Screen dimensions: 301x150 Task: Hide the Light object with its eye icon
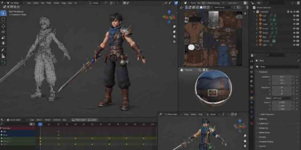[294, 44]
